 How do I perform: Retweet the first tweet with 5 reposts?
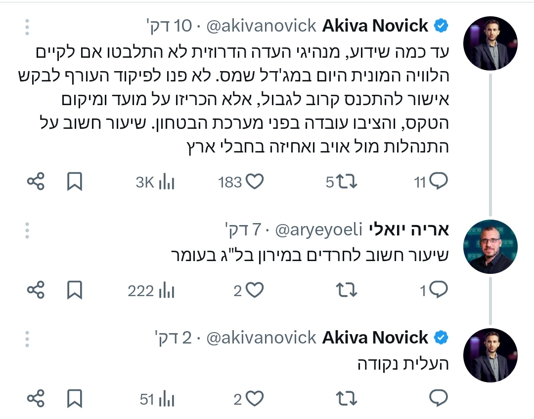point(348,182)
